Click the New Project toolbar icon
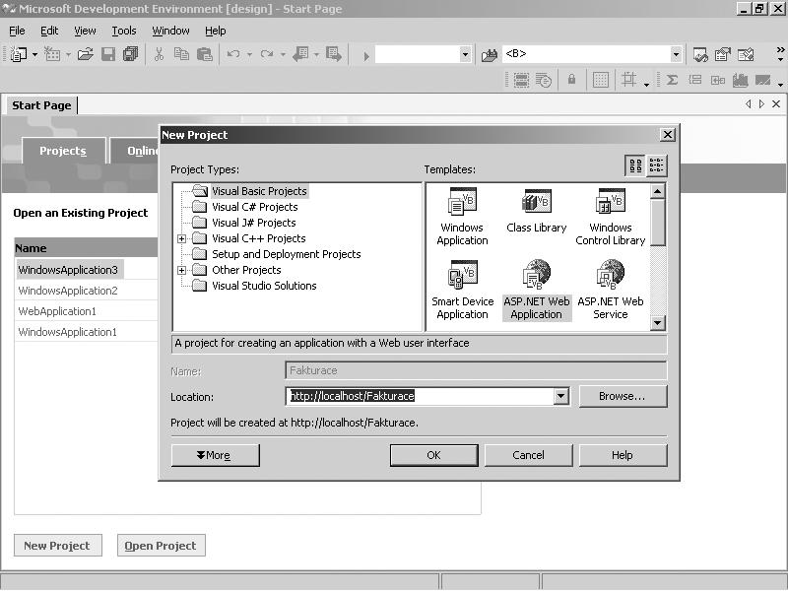Viewport: 788px width, 591px height. point(19,54)
